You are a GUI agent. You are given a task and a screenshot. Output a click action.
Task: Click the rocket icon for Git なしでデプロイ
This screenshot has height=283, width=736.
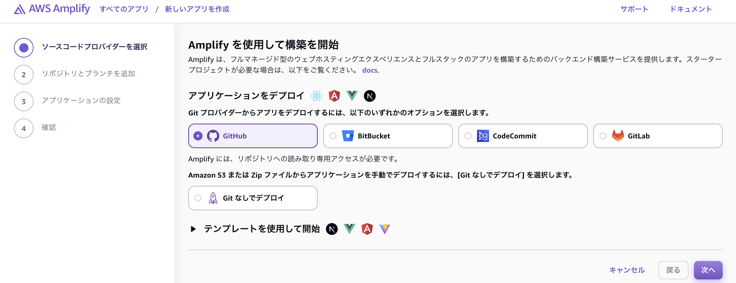click(x=213, y=198)
